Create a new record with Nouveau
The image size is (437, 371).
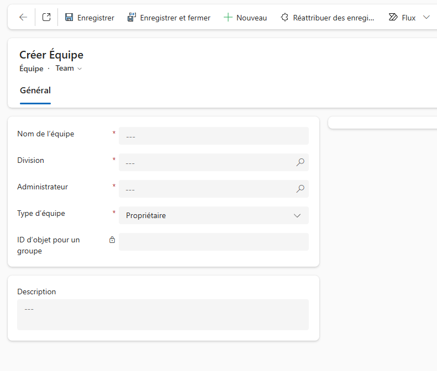pos(245,18)
